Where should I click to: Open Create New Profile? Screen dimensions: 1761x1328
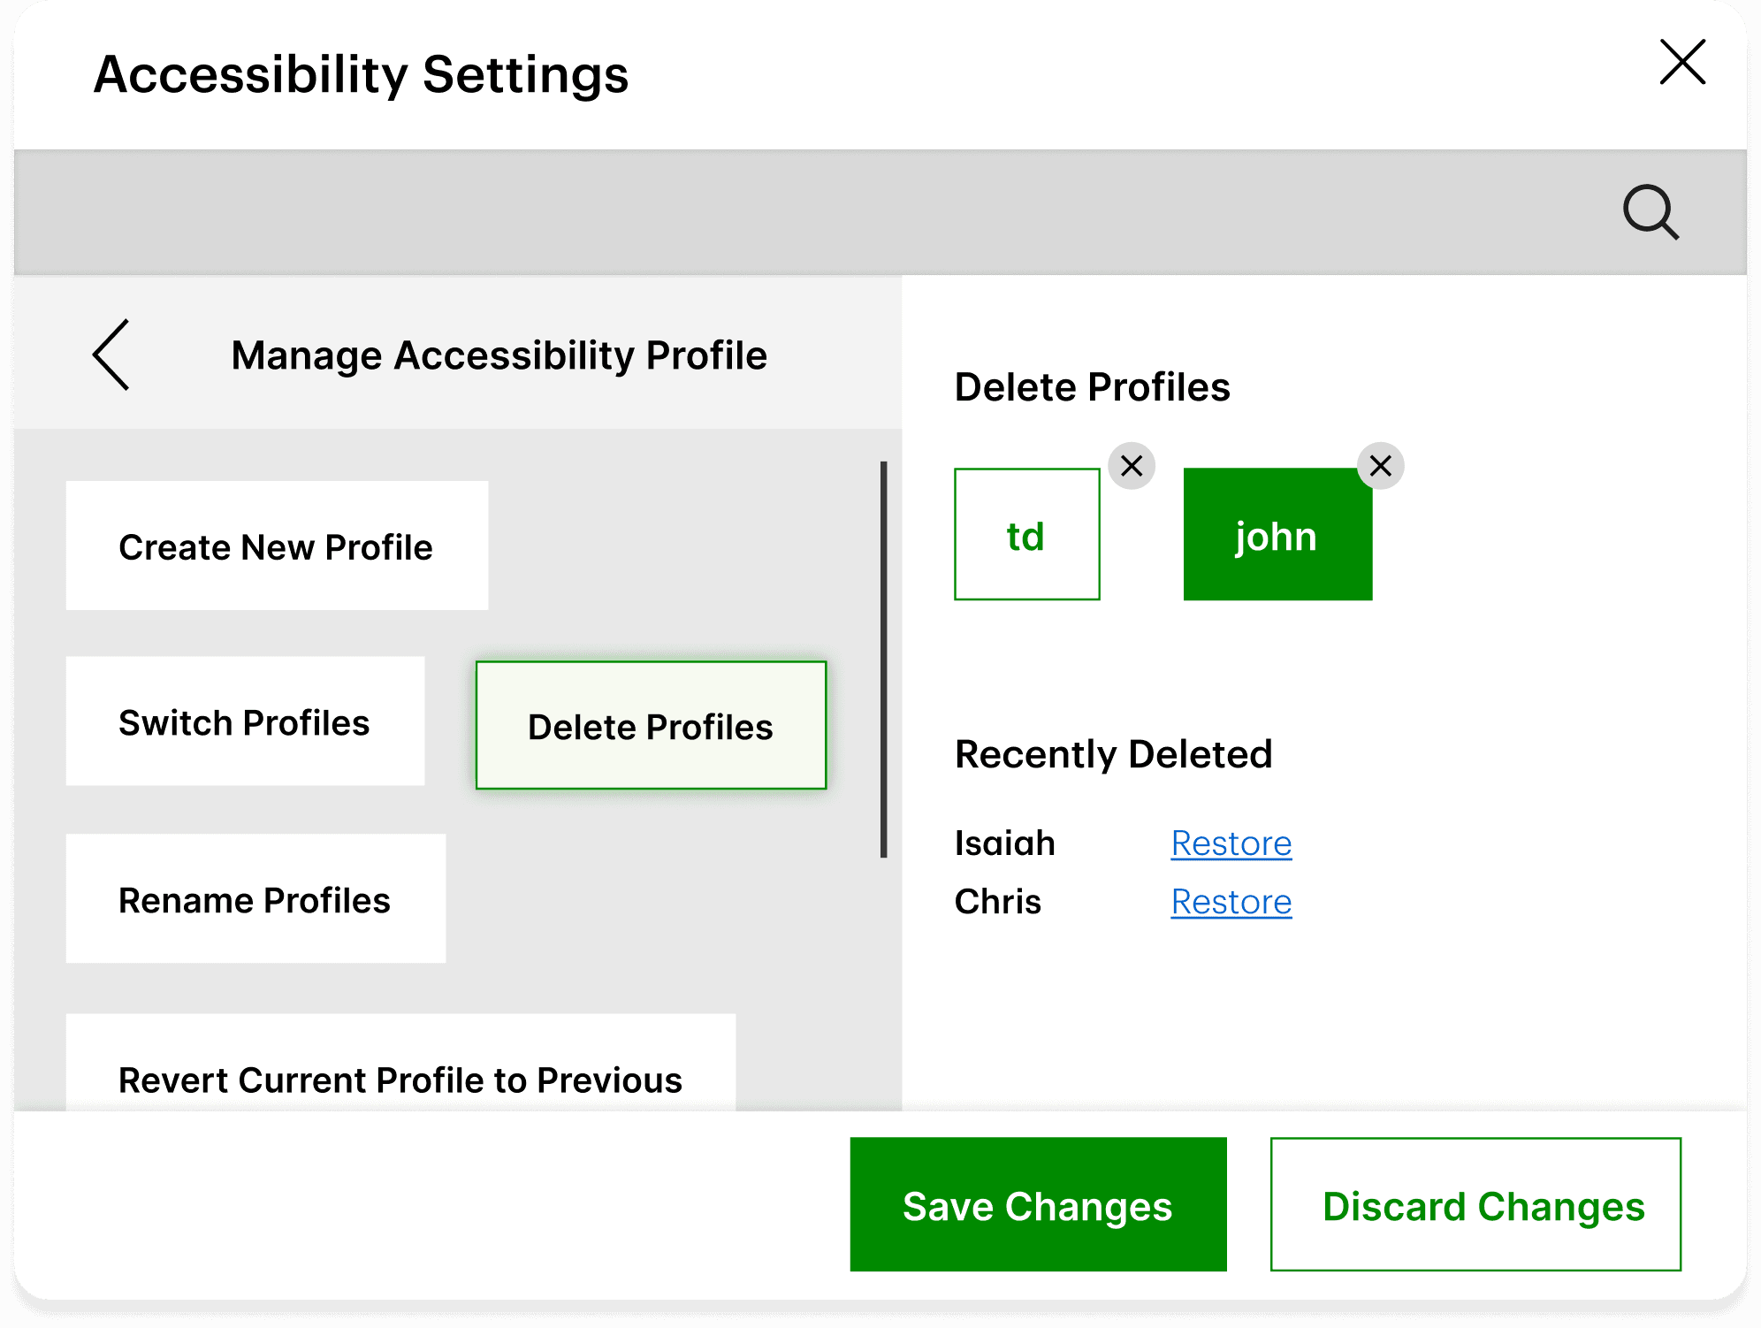click(x=277, y=546)
